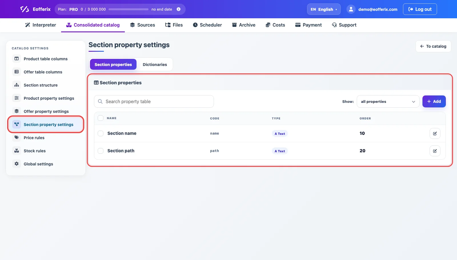Click the Global settings gear icon
Image resolution: width=457 pixels, height=260 pixels.
[x=17, y=164]
